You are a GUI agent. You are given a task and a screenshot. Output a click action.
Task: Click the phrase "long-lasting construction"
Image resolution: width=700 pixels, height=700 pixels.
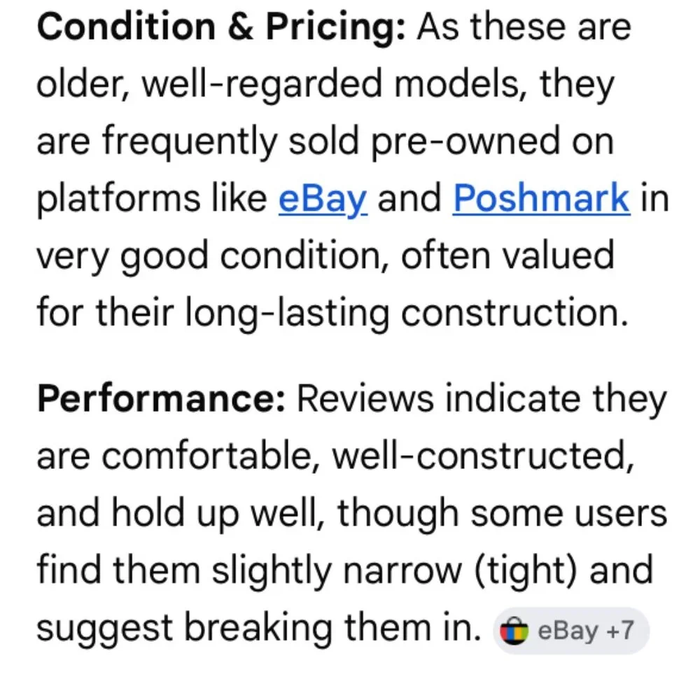[402, 311]
